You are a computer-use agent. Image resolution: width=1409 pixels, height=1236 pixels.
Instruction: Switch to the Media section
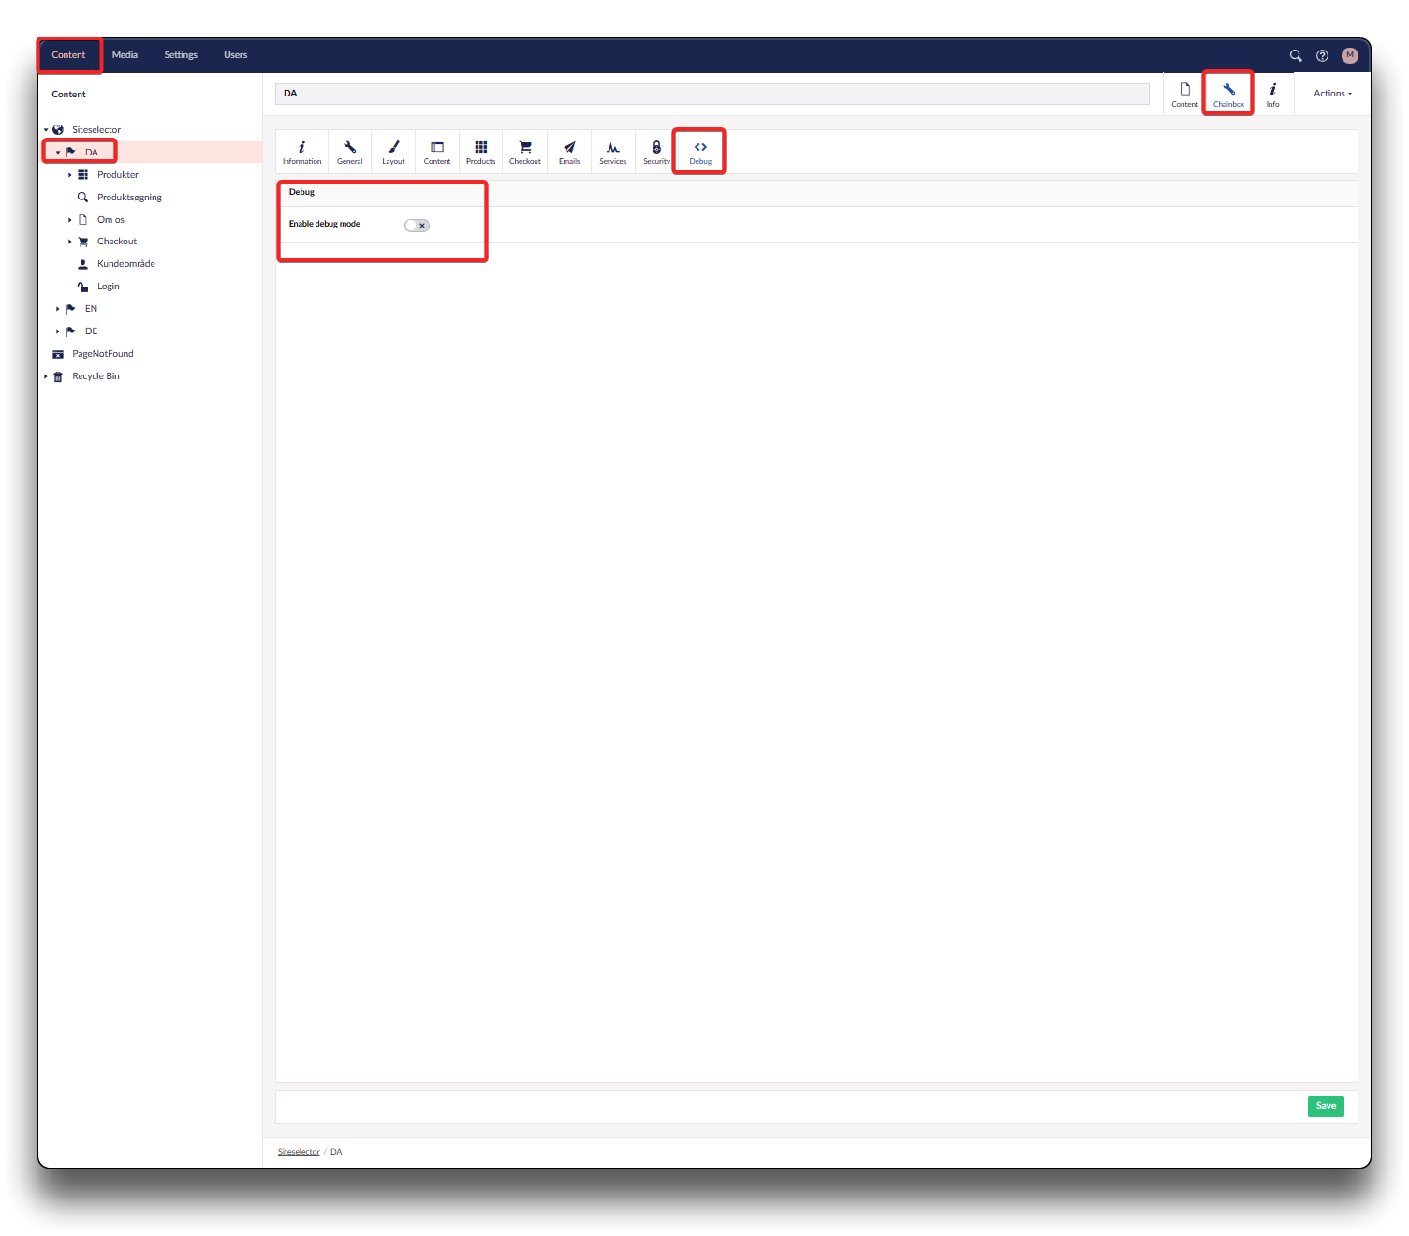tap(125, 55)
